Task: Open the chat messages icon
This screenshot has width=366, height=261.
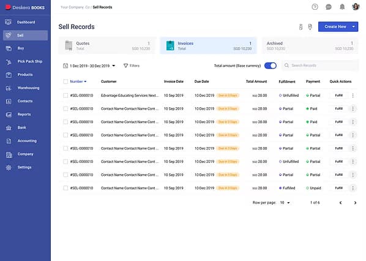Action: [329, 7]
